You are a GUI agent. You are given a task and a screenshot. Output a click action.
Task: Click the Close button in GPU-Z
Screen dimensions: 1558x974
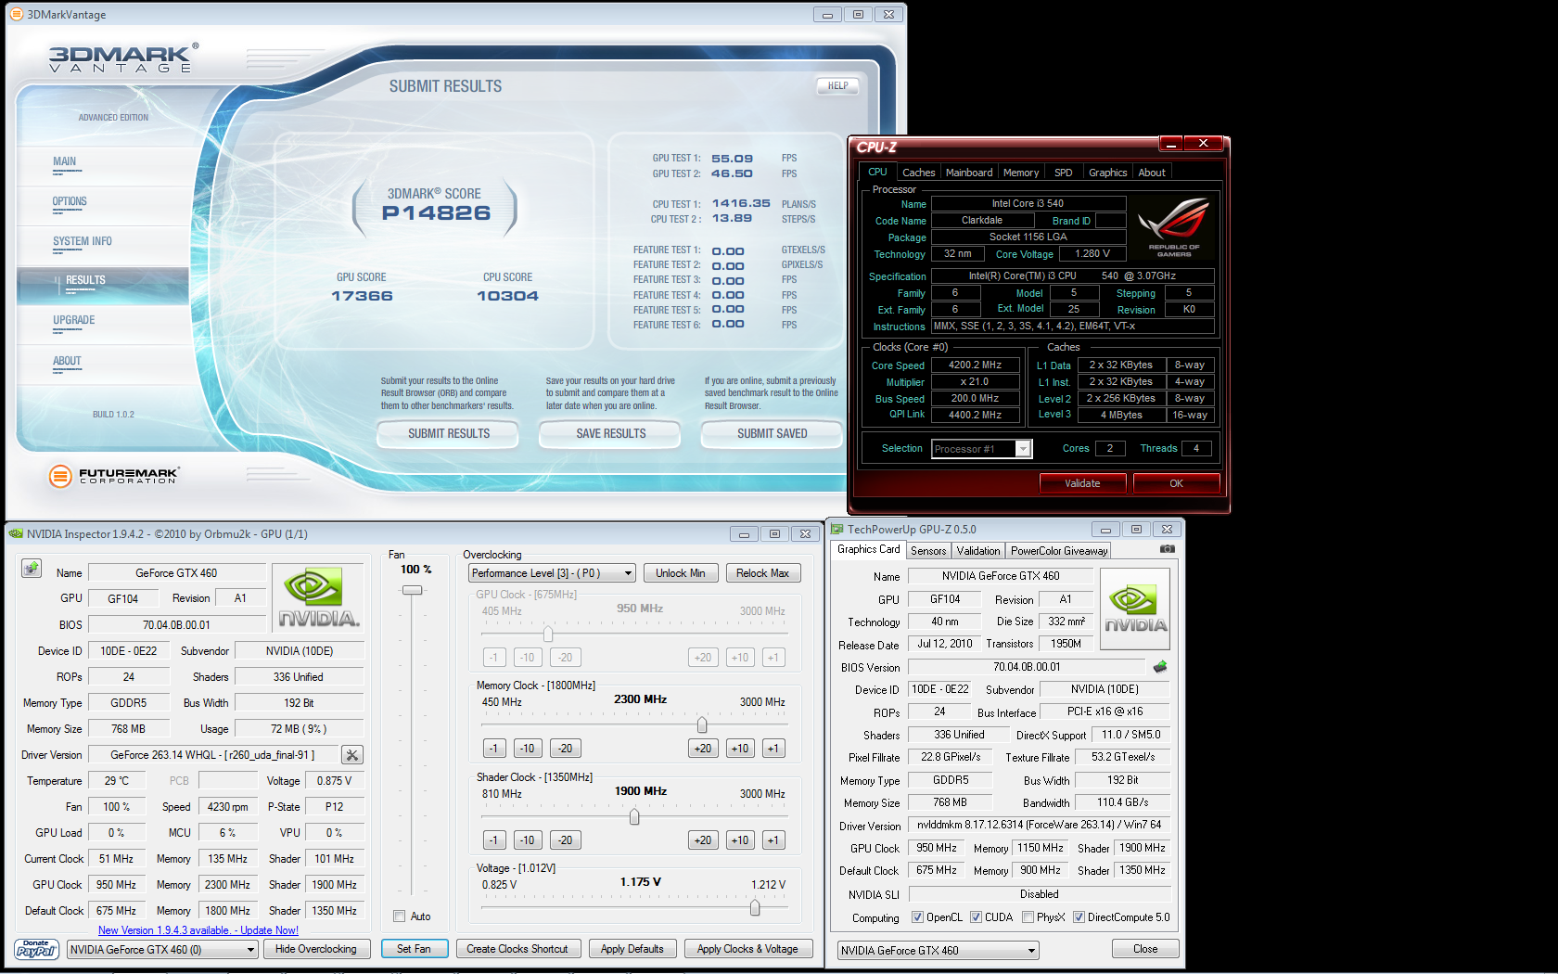1145,949
